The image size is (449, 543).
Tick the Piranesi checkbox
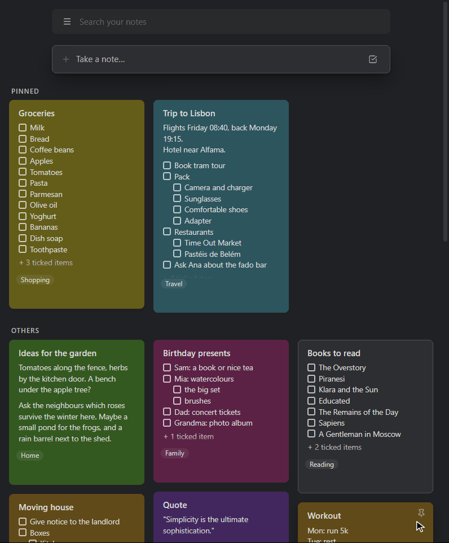[311, 379]
